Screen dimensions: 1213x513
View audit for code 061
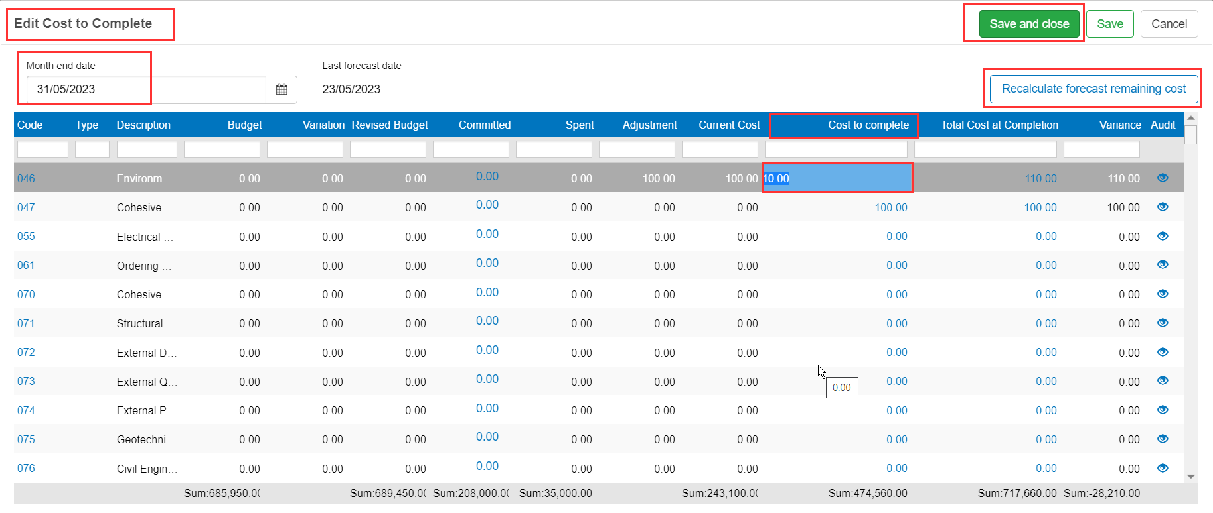pos(1163,264)
